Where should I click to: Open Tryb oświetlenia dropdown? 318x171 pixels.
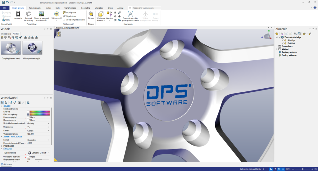tap(48, 153)
